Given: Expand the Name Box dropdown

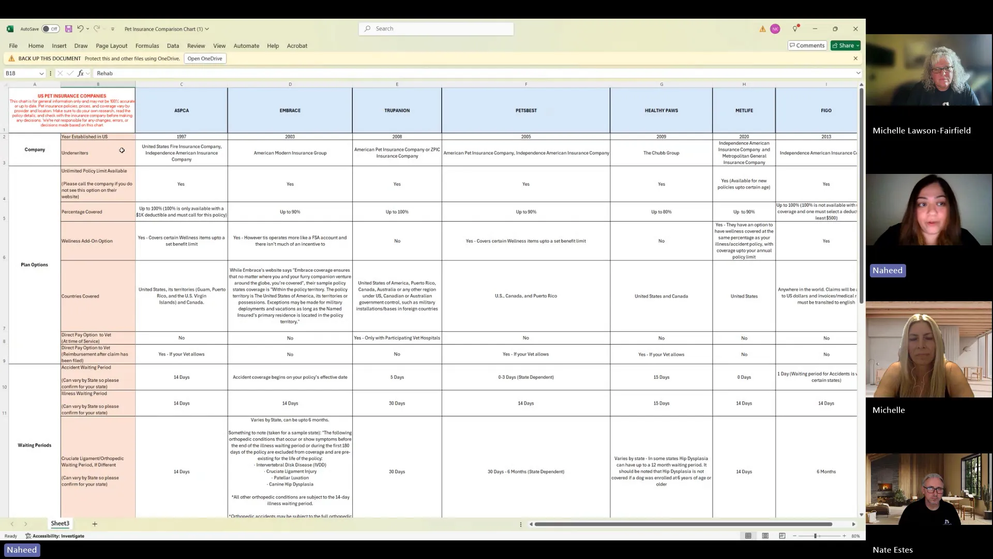Looking at the screenshot, I should click(41, 73).
